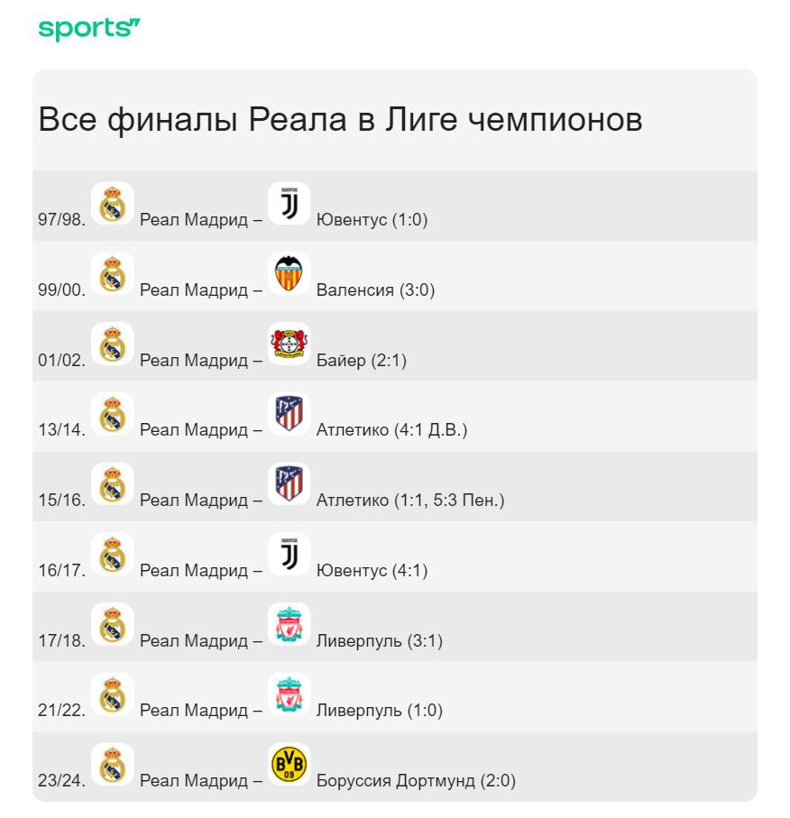Click the Bayer Leverkusen crest icon

pyautogui.click(x=289, y=344)
